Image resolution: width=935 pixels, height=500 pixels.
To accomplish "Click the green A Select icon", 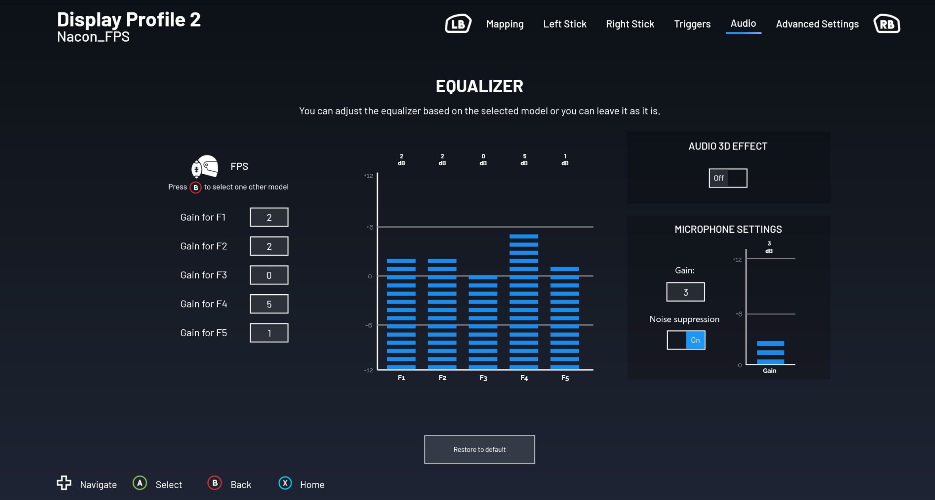I will coord(140,483).
